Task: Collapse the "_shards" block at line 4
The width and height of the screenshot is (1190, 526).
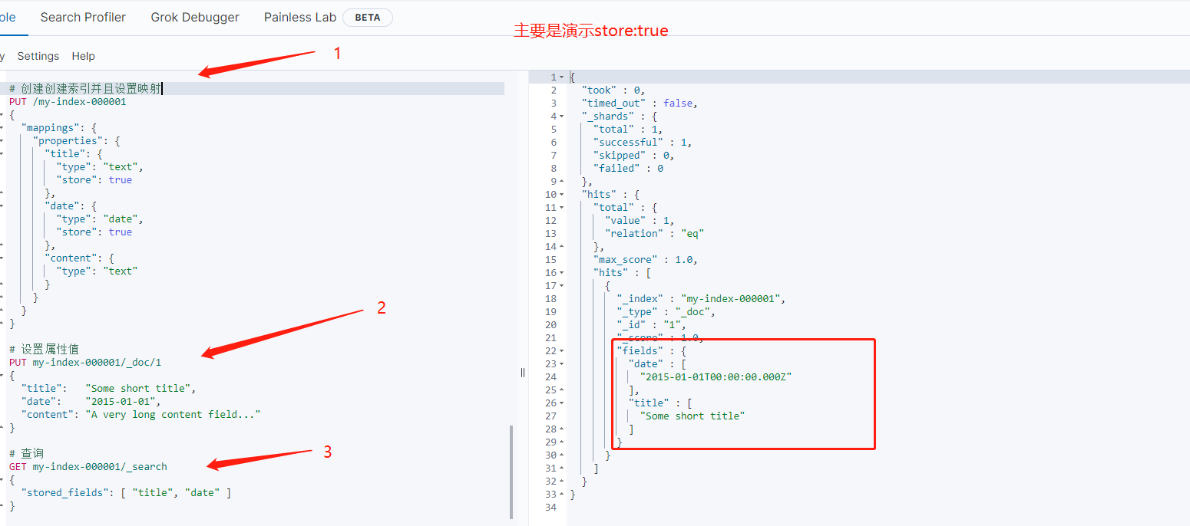Action: pos(561,117)
